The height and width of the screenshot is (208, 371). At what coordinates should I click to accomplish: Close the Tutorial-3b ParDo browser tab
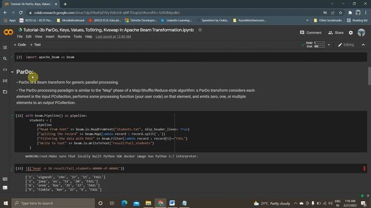coord(56,4)
